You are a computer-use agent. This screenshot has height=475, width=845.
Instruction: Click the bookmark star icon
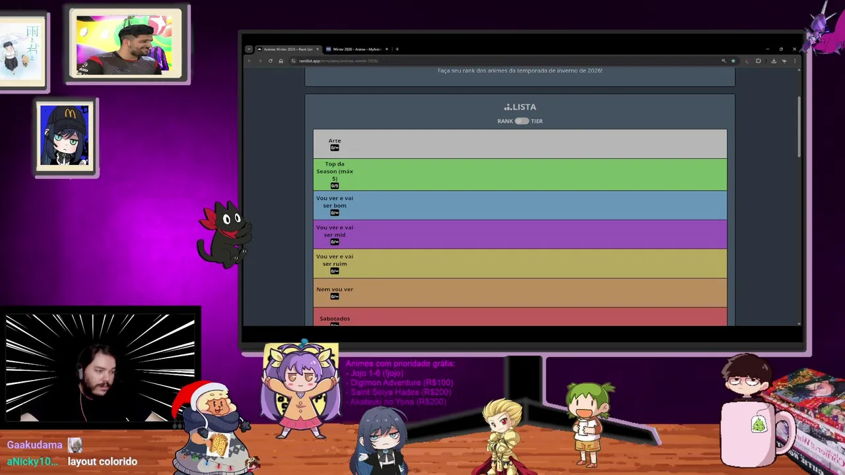(x=733, y=61)
